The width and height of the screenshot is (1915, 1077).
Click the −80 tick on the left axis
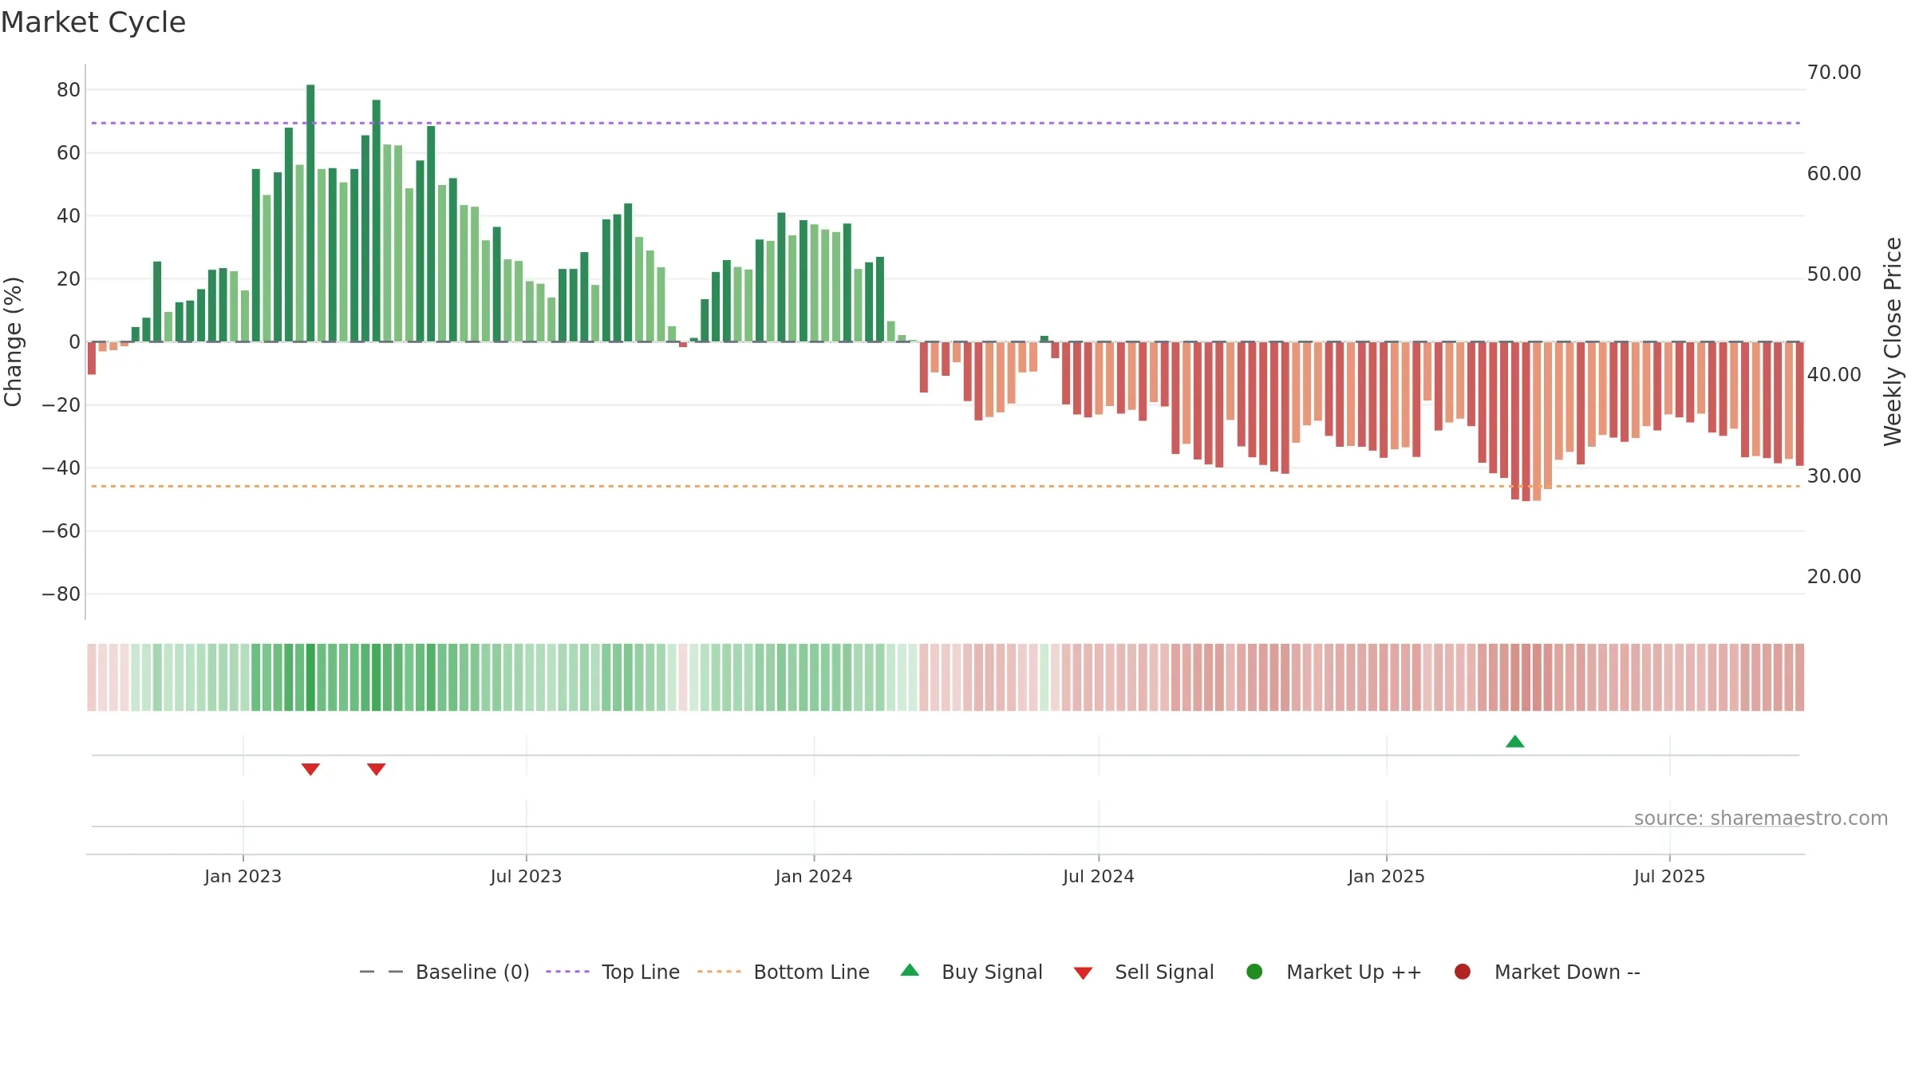[61, 594]
